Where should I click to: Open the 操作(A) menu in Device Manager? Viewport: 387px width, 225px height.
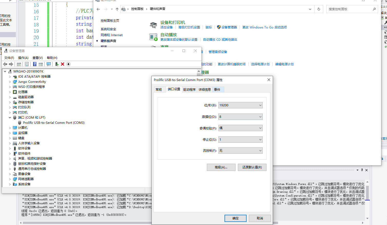pos(23,58)
